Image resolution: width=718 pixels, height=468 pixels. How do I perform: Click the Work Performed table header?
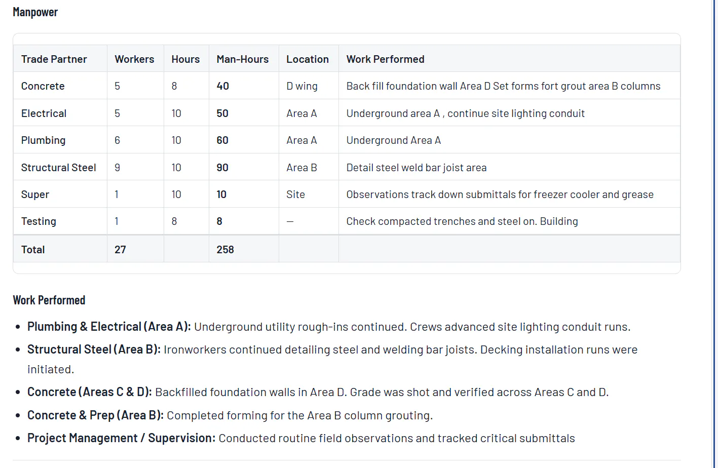tap(385, 59)
